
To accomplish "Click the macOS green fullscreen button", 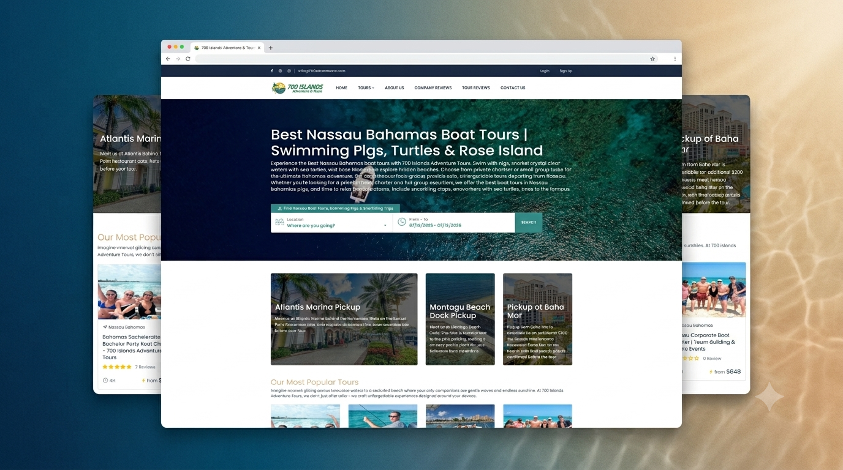I will [182, 47].
